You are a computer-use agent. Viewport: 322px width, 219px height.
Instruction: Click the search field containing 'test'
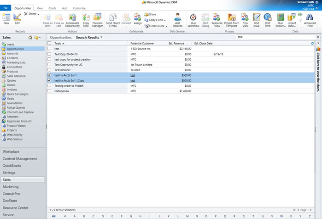pyautogui.click(x=274, y=37)
